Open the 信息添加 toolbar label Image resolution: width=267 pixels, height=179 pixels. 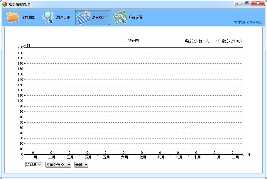tap(28, 18)
